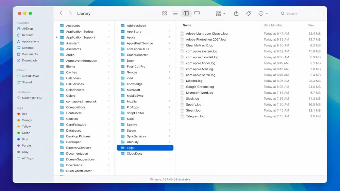
Task: Select the Blue tag
Action: click(25, 139)
